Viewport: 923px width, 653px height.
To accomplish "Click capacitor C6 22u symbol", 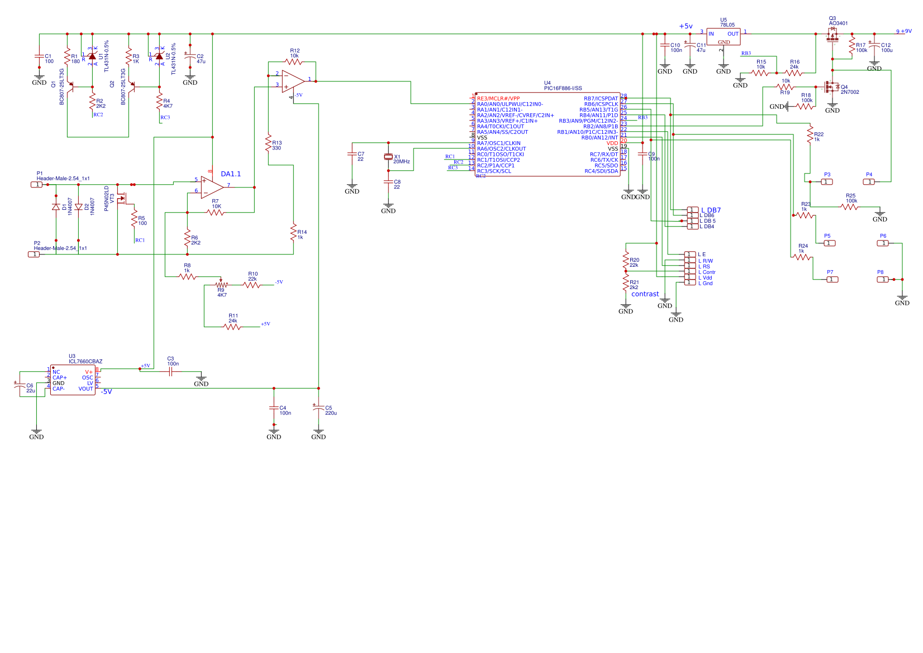I will [20, 385].
